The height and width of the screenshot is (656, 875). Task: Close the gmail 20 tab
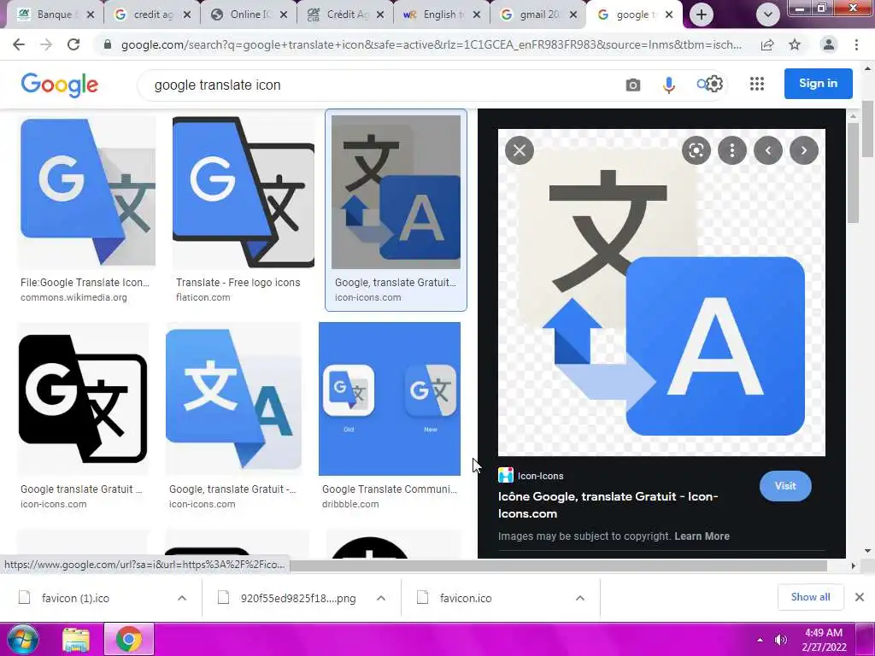click(x=573, y=15)
